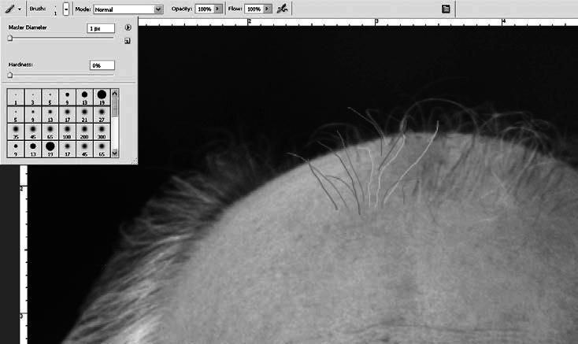Click the Brush size preview showing 1
Viewport: 578px width, 344px height.
point(55,9)
